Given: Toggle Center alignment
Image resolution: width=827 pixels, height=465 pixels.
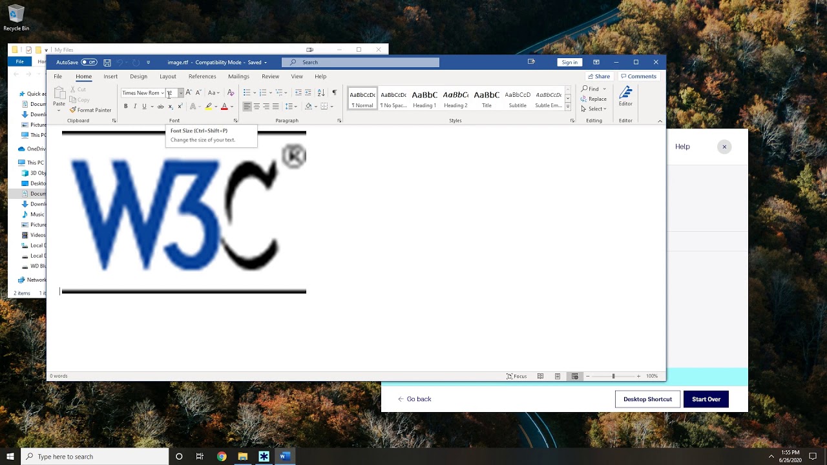Looking at the screenshot, I should 256,106.
